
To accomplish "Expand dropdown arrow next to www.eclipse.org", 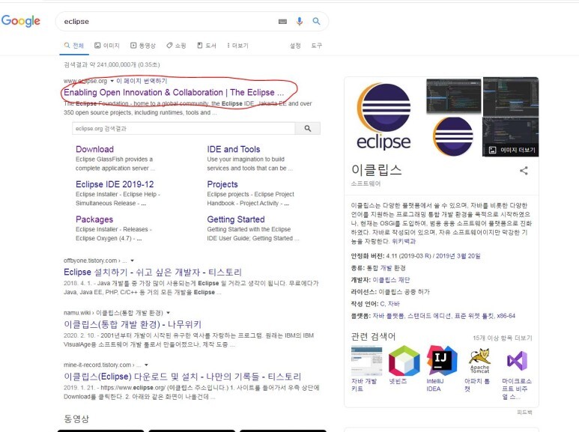I will coord(112,81).
